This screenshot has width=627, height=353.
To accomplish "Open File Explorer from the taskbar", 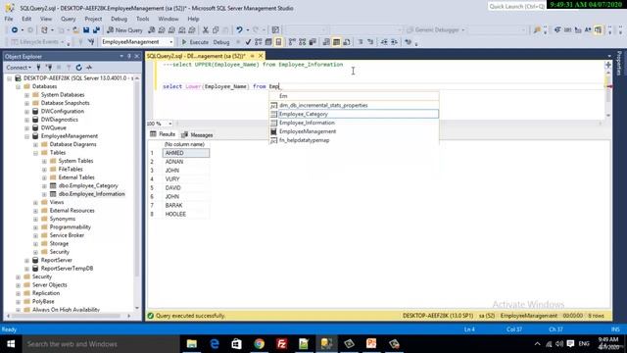I will click(192, 344).
